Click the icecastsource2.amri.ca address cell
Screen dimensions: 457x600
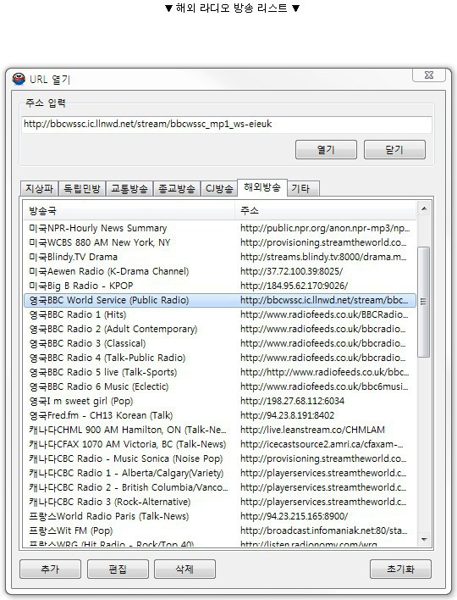[x=322, y=444]
